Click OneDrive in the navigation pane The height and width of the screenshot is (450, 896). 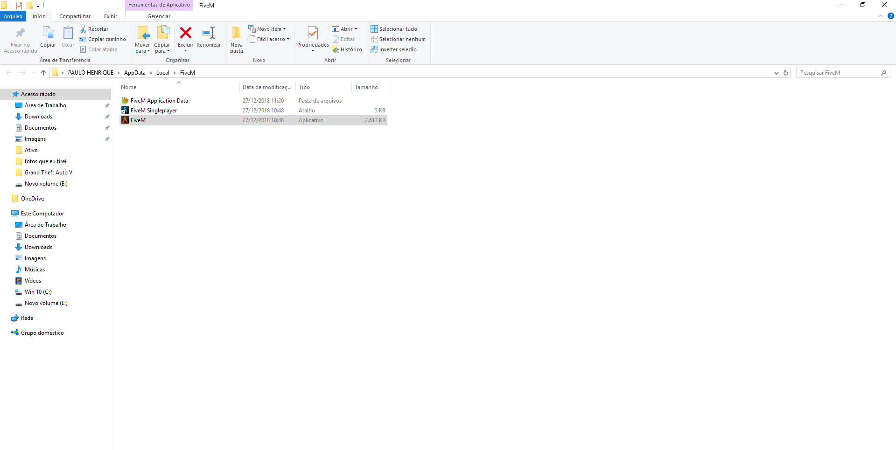click(32, 199)
